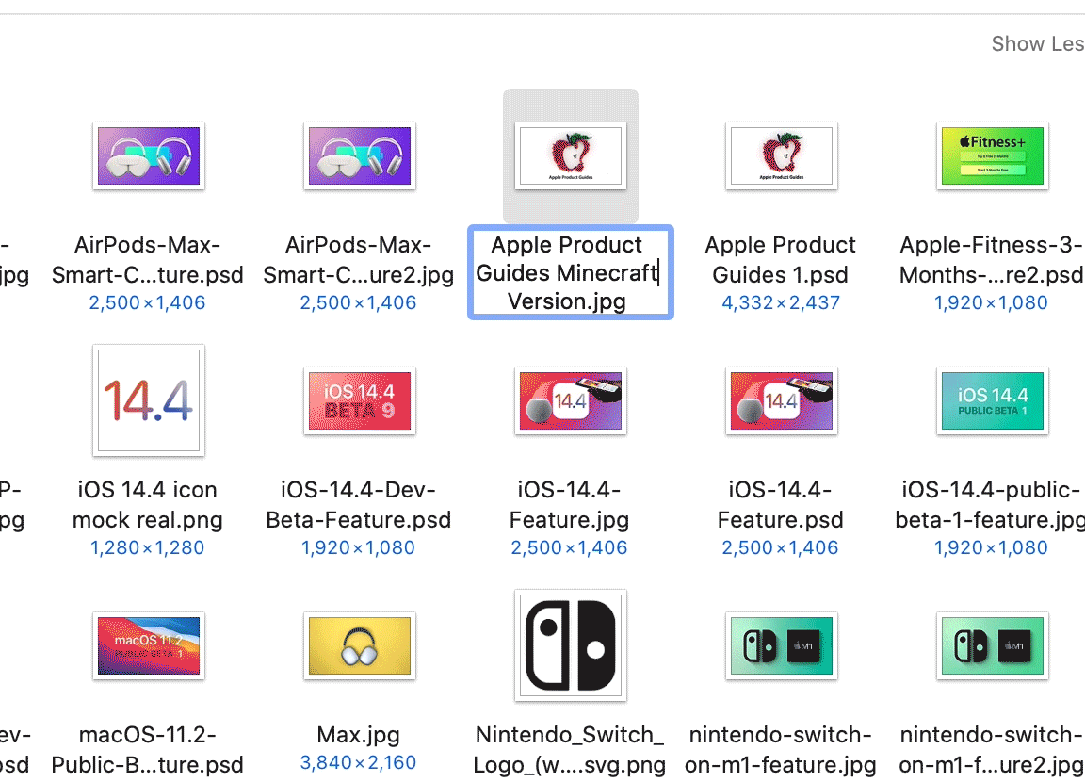Select the yellow Max.jpg thumbnail
This screenshot has width=1085, height=782.
point(360,645)
